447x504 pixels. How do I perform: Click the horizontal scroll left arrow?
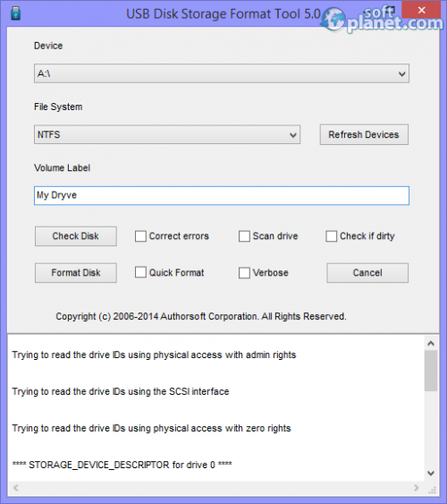pyautogui.click(x=16, y=488)
